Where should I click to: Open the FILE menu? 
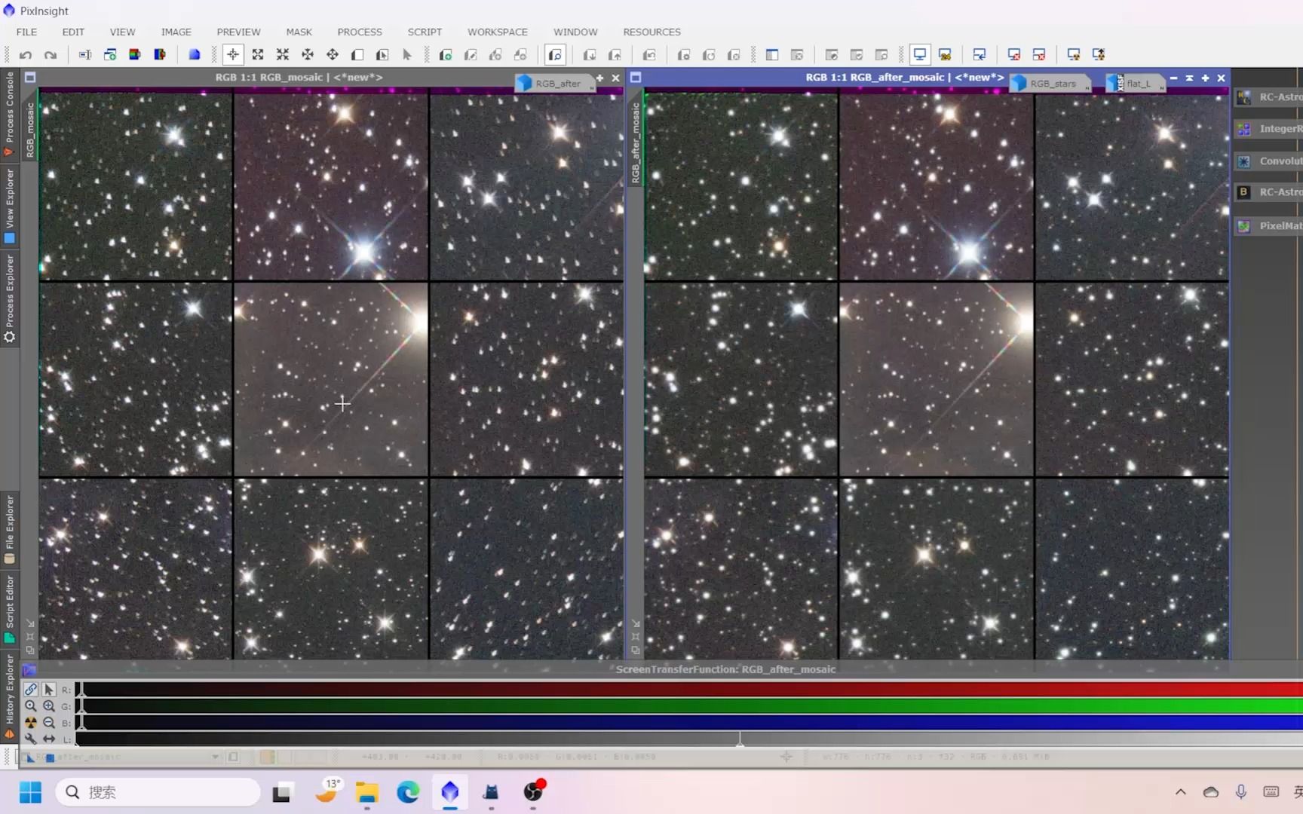(26, 32)
